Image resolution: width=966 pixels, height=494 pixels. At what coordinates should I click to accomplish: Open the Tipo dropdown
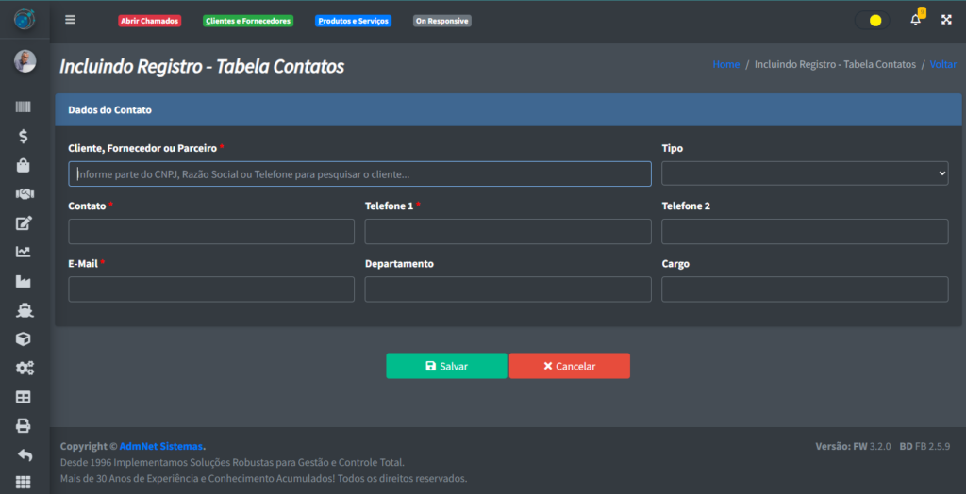point(805,173)
